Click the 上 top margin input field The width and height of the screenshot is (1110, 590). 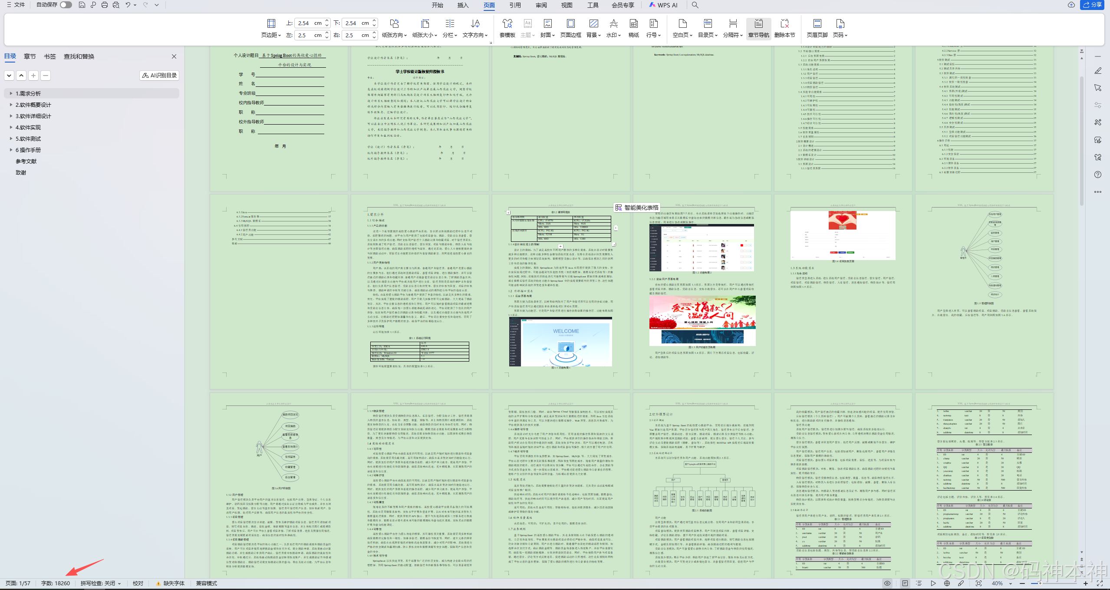pos(309,23)
